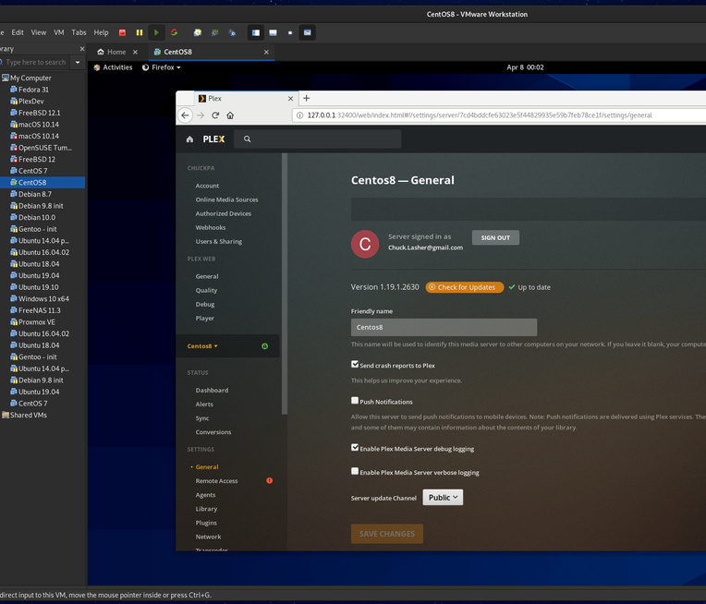
Task: Open the Tabs menu
Action: 79,32
